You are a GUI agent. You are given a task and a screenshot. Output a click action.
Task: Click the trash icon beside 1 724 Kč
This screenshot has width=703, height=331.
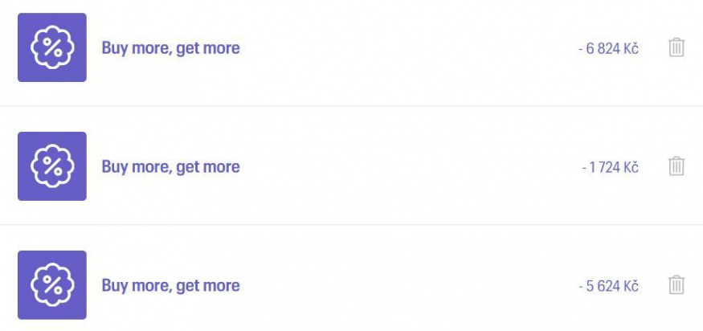(x=676, y=166)
